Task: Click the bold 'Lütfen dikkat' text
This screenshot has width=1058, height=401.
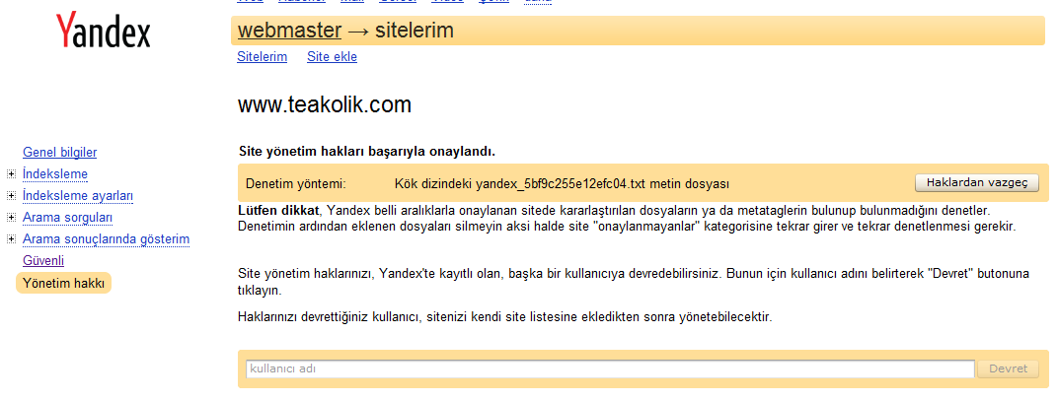Action: 278,210
